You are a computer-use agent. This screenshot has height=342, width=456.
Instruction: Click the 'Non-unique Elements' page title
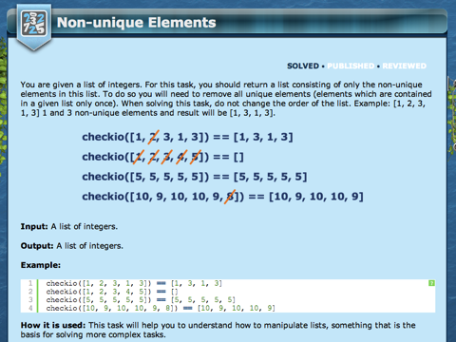(x=137, y=23)
